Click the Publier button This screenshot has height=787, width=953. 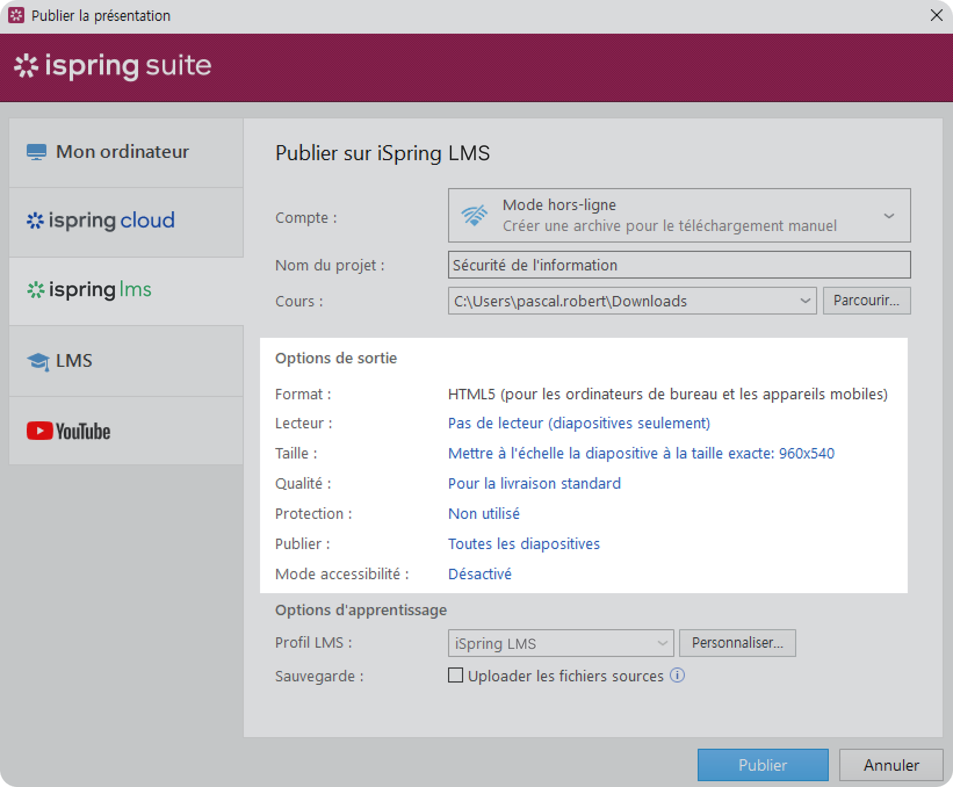(x=762, y=765)
